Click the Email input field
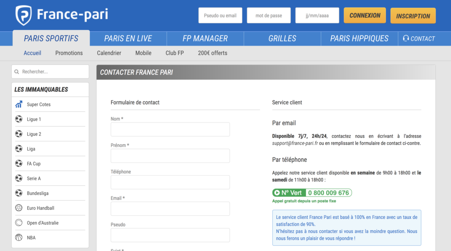The width and height of the screenshot is (451, 251). tap(170, 208)
